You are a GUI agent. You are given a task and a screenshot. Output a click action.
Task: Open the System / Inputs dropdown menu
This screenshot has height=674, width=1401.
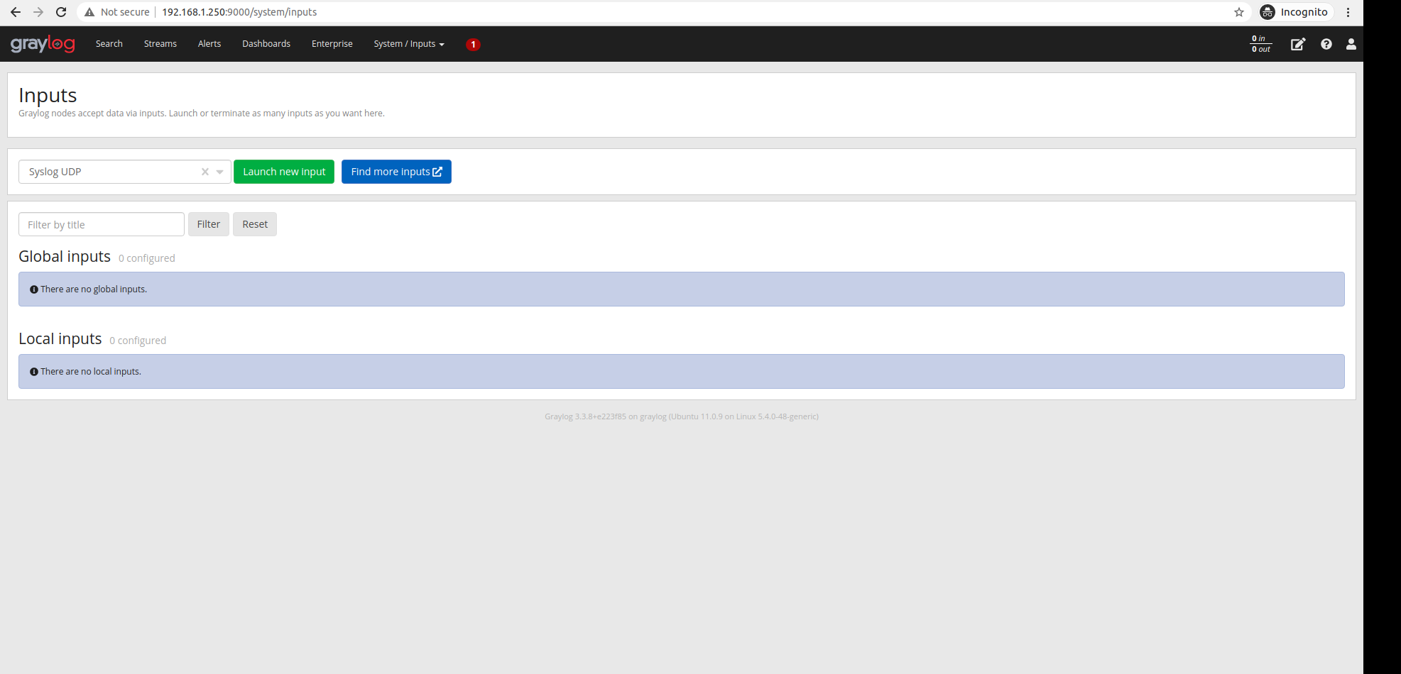click(409, 44)
